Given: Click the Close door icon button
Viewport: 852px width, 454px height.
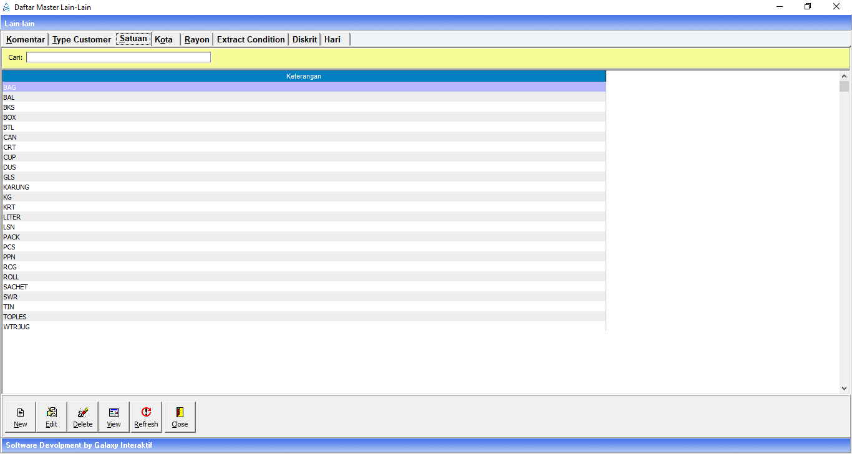Looking at the screenshot, I should pos(180,417).
